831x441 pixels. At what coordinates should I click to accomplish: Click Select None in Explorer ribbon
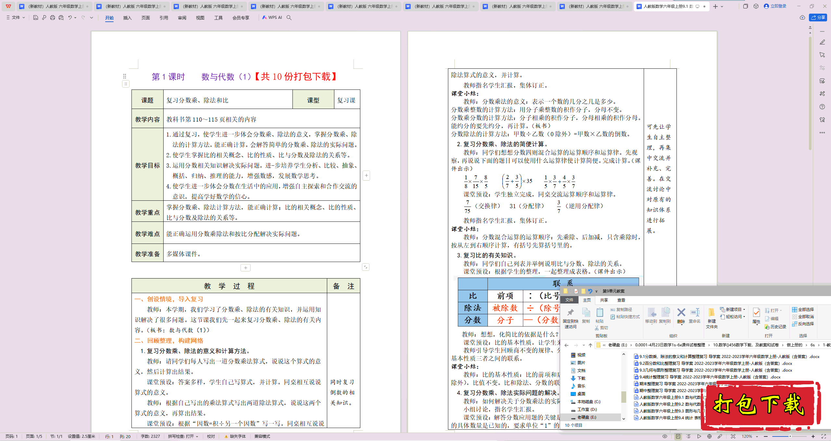point(803,316)
